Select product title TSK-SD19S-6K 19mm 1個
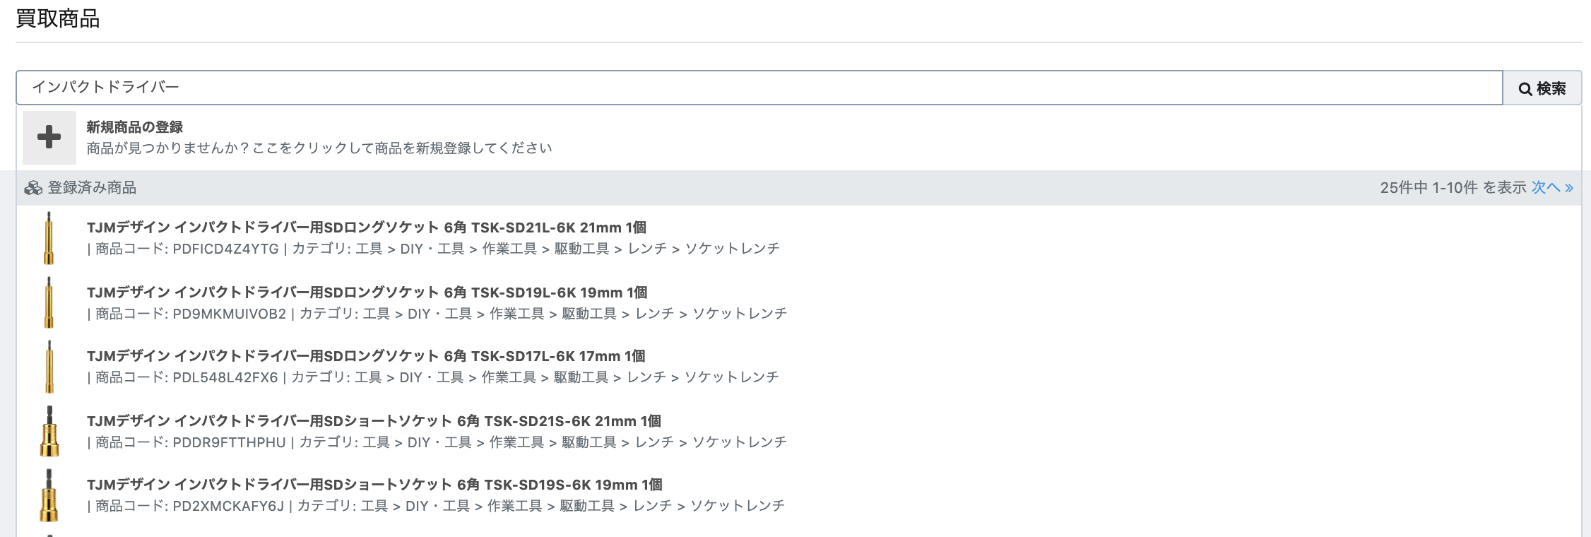The image size is (1591, 537). pyautogui.click(x=374, y=485)
